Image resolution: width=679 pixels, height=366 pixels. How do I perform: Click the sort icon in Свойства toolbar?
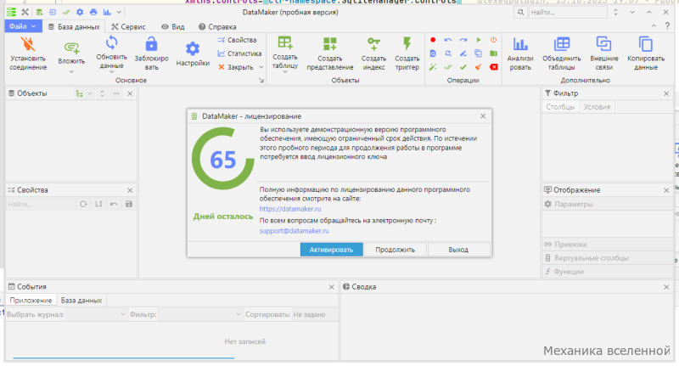tap(98, 204)
